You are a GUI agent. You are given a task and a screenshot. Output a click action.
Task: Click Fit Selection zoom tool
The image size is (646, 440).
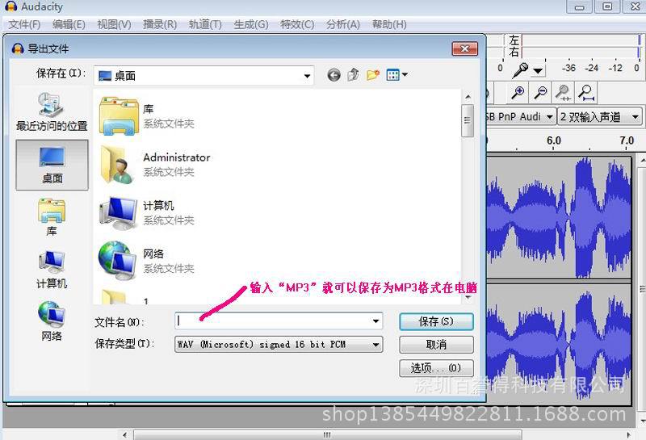(x=563, y=92)
